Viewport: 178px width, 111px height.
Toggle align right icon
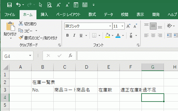(x=160, y=35)
